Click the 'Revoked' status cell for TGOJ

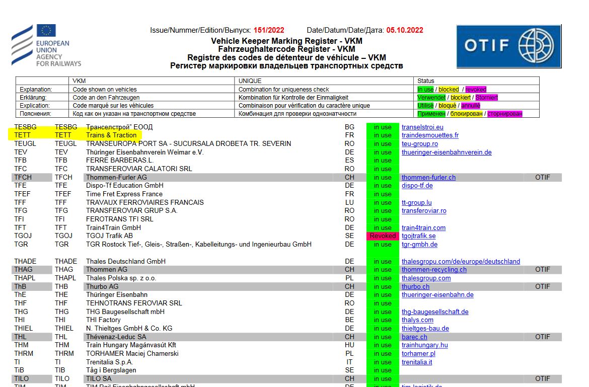coord(383,236)
